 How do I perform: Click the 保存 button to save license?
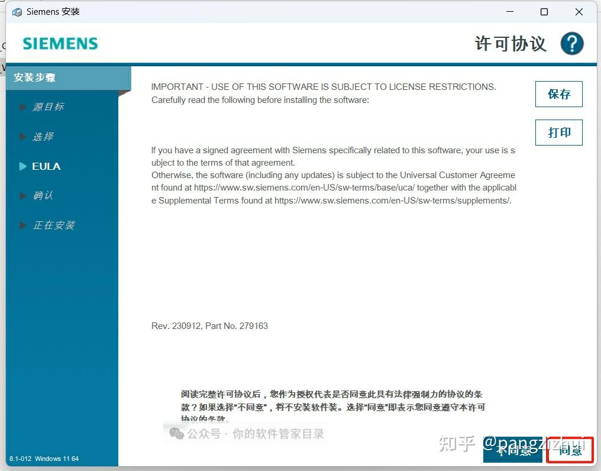[558, 94]
